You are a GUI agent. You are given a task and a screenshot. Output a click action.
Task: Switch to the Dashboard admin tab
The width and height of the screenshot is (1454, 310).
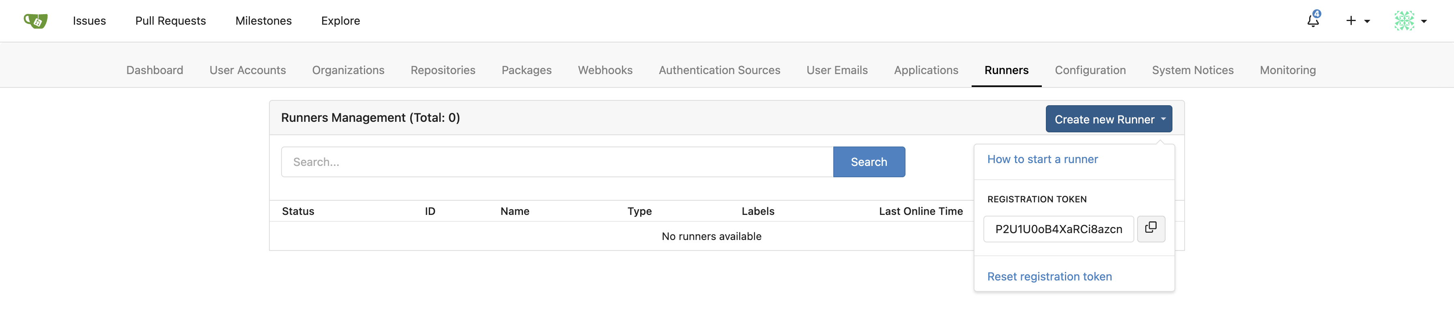tap(155, 70)
